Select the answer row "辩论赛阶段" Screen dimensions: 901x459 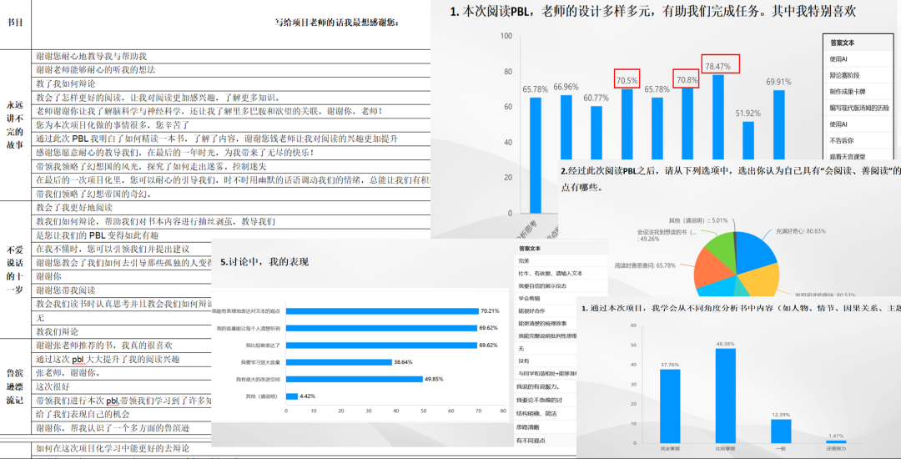[x=858, y=75]
